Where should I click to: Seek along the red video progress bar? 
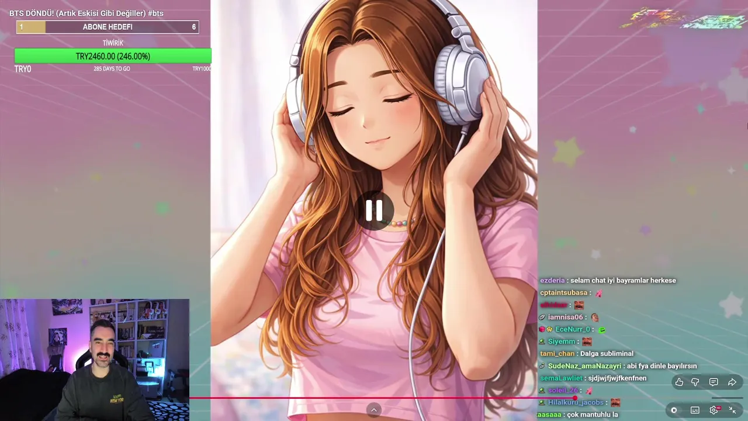(383, 398)
